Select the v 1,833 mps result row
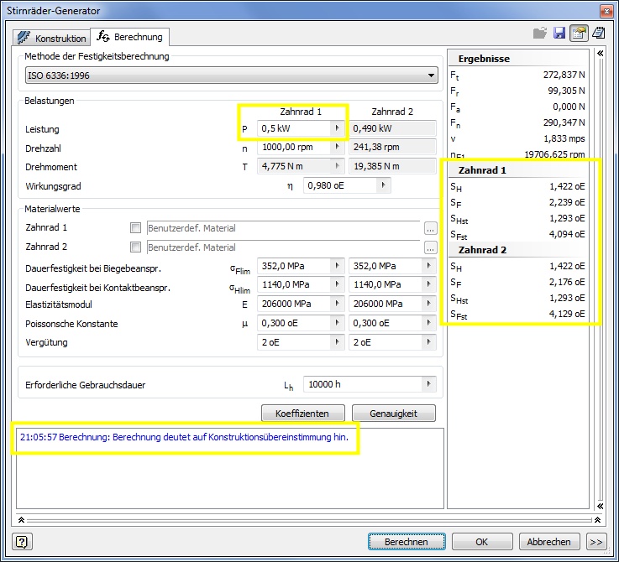 pos(517,138)
